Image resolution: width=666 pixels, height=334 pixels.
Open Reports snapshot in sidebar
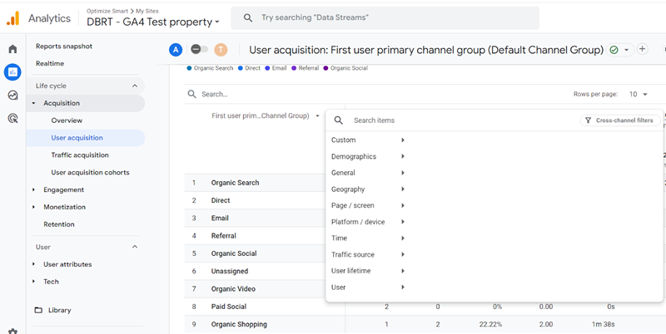pyautogui.click(x=64, y=47)
